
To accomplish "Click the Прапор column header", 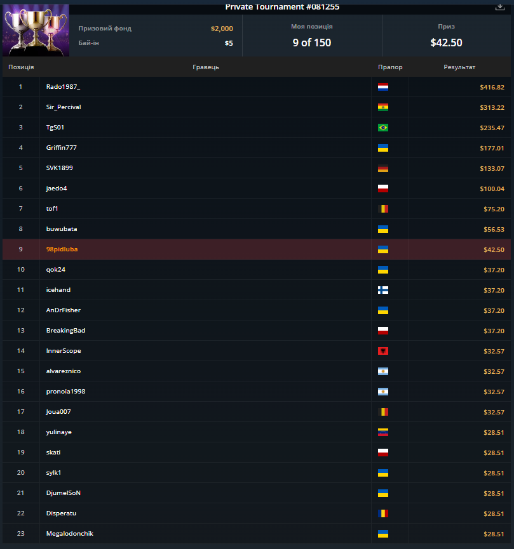I will (x=390, y=67).
